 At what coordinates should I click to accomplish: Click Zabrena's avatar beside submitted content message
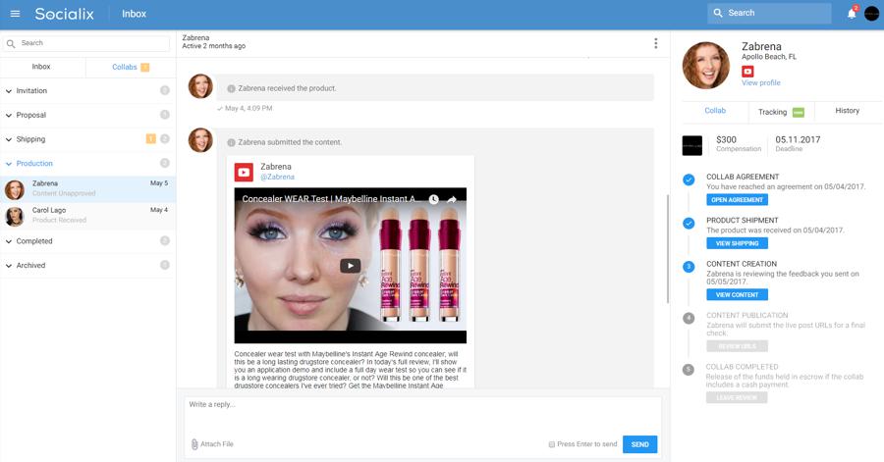200,140
